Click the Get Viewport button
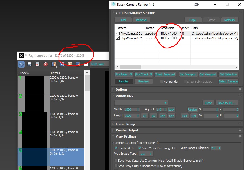This screenshot has height=170, width=244. (208, 74)
